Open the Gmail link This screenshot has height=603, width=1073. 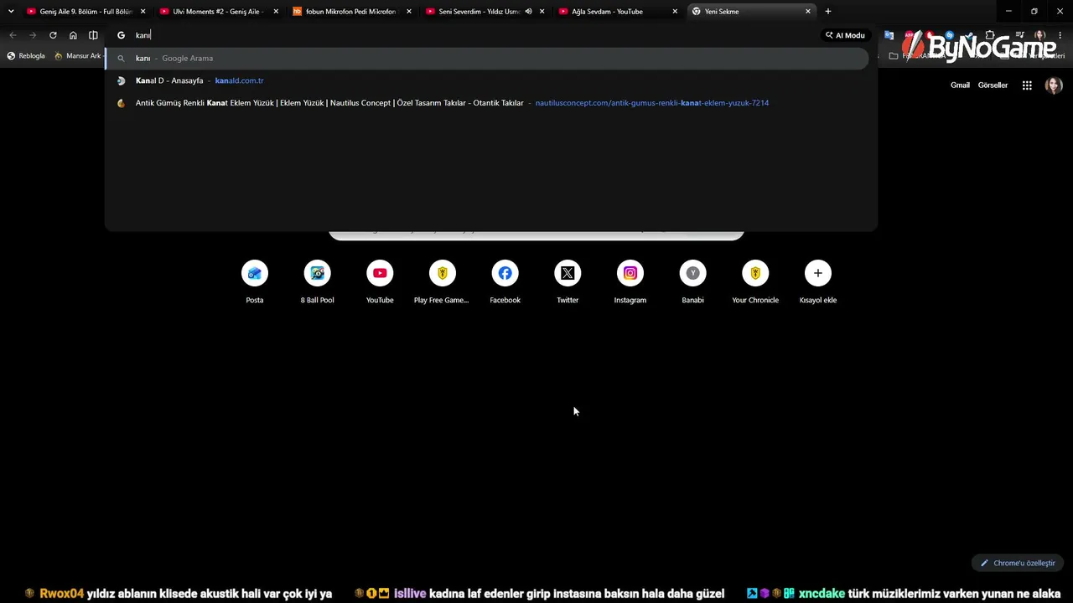point(960,85)
